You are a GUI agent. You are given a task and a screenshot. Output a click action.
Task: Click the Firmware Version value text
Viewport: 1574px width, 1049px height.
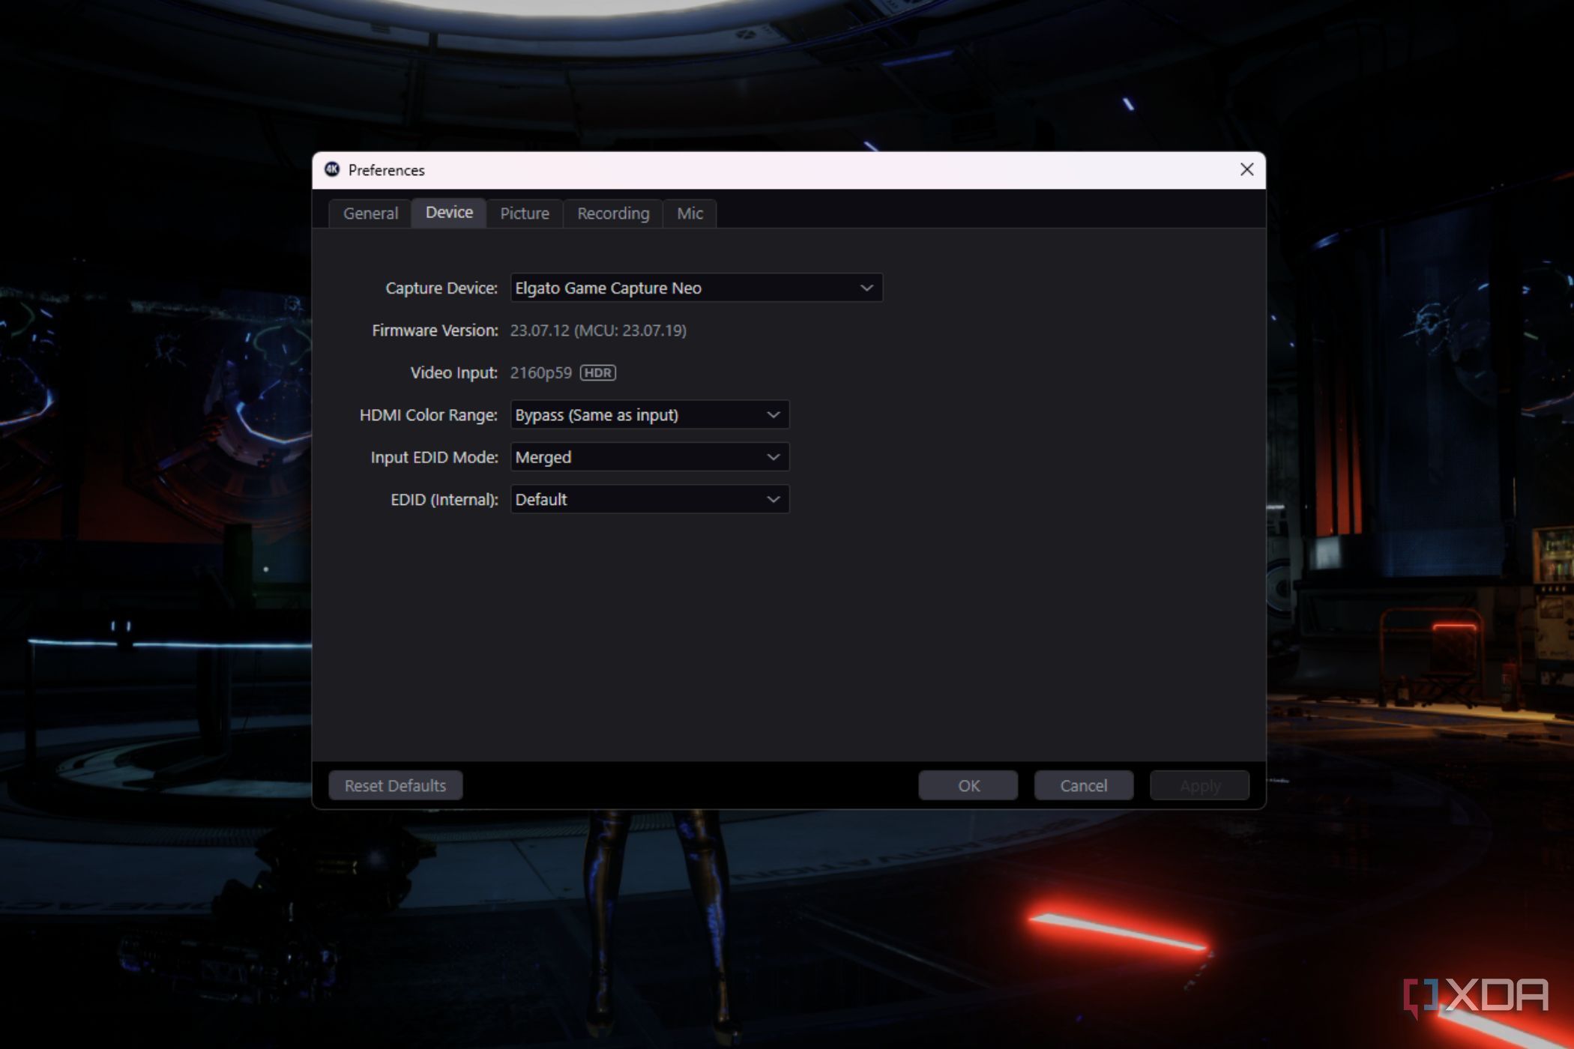point(597,330)
